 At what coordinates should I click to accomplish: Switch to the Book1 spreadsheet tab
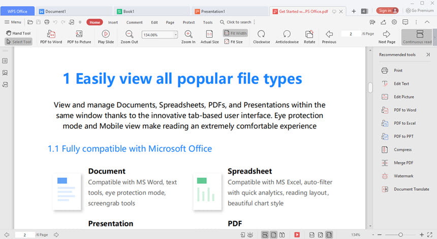pyautogui.click(x=152, y=11)
